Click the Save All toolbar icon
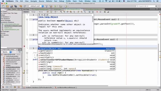Viewport: 161px width, 91px height. (x=16, y=6)
